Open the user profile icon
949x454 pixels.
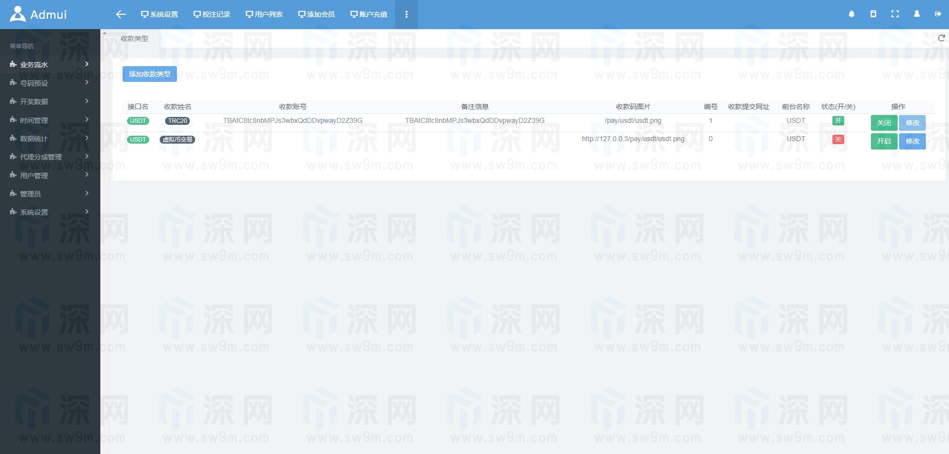(x=916, y=14)
